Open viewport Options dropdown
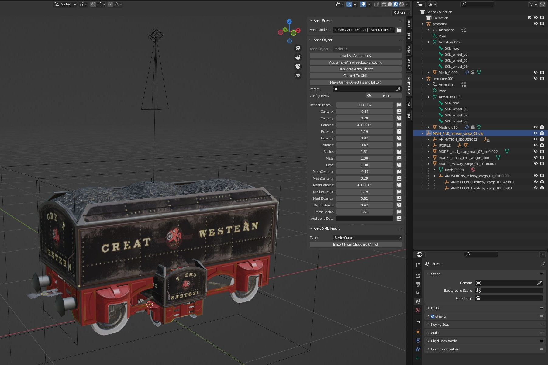Image resolution: width=548 pixels, height=365 pixels. click(401, 12)
